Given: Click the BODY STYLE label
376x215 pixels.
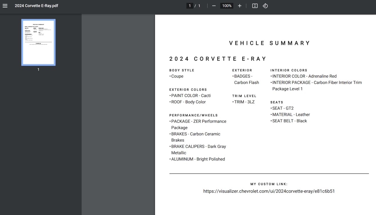Looking at the screenshot, I should tap(182, 70).
